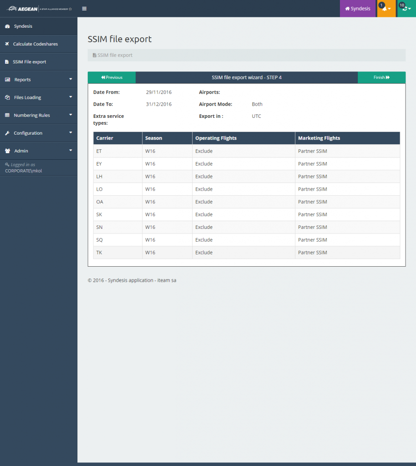Viewport: 416px width, 466px height.
Task: Go to Syndesis via the purple header button
Action: [x=358, y=8]
